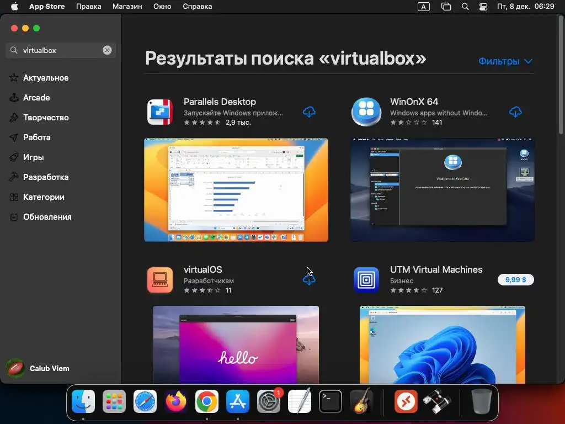Open the Trash from the Dock
565x424 pixels.
481,401
